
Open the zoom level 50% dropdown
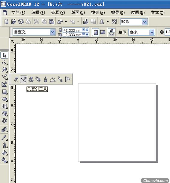pos(145,22)
